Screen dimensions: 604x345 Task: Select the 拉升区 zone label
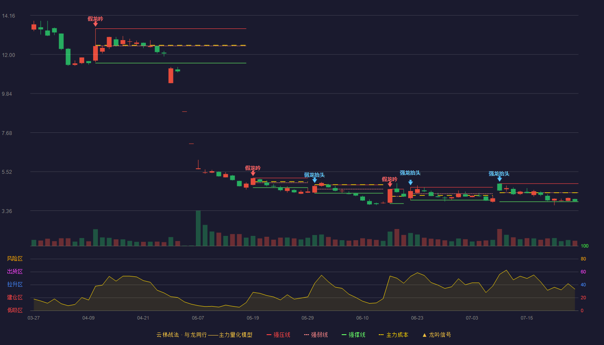pos(15,285)
